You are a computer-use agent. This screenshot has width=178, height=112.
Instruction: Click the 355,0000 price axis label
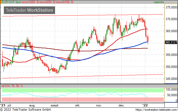click(x=171, y=55)
